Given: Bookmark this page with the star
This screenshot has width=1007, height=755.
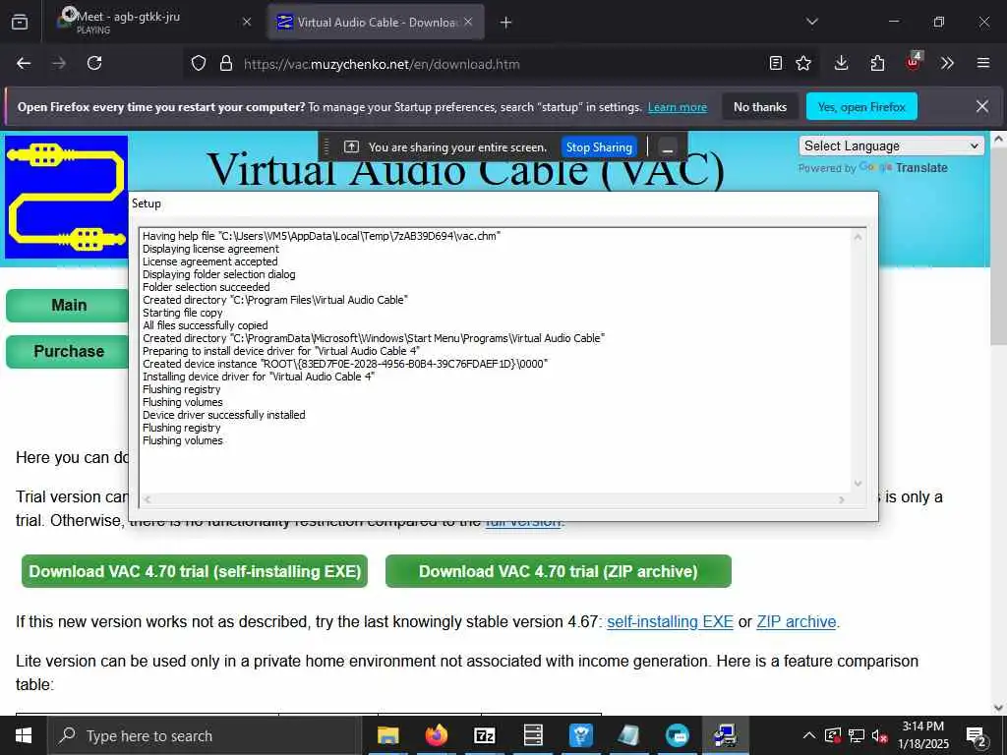Looking at the screenshot, I should (x=803, y=63).
